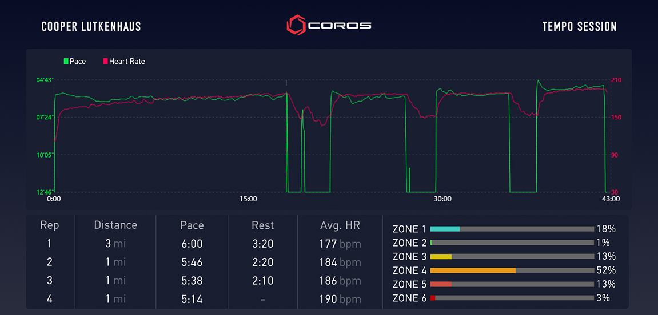
Task: Toggle the Heart Rate legend entry
Action: click(x=124, y=62)
